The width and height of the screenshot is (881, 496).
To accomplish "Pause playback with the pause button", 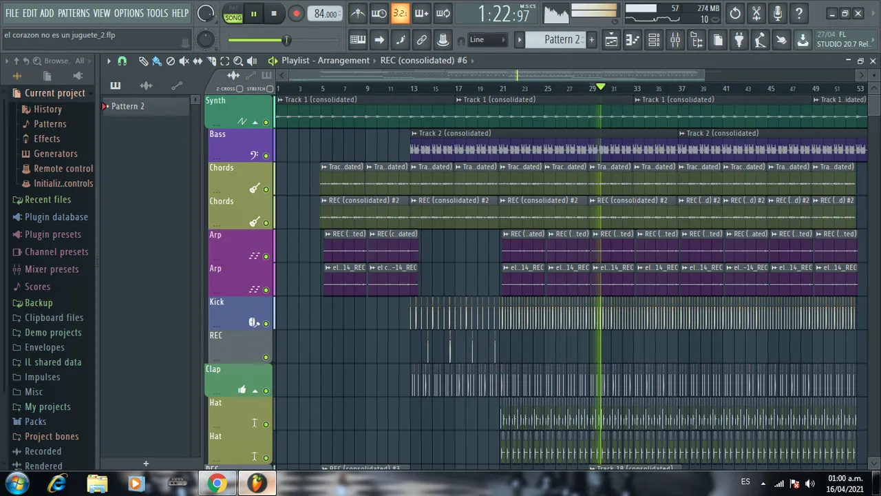I will (x=253, y=14).
